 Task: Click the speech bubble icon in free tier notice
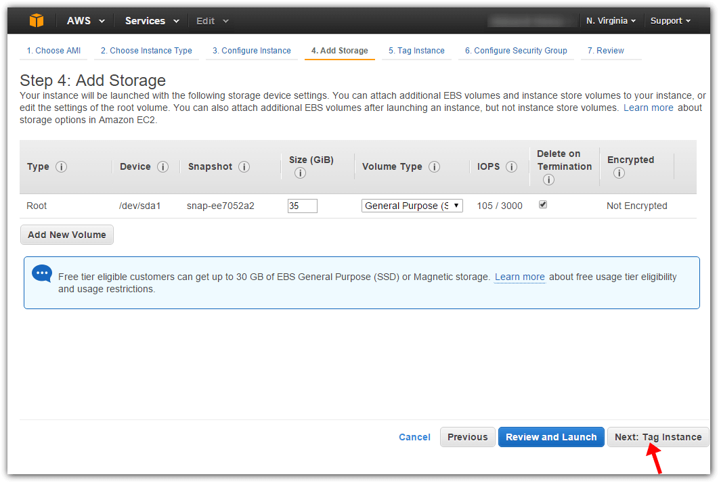coord(42,273)
